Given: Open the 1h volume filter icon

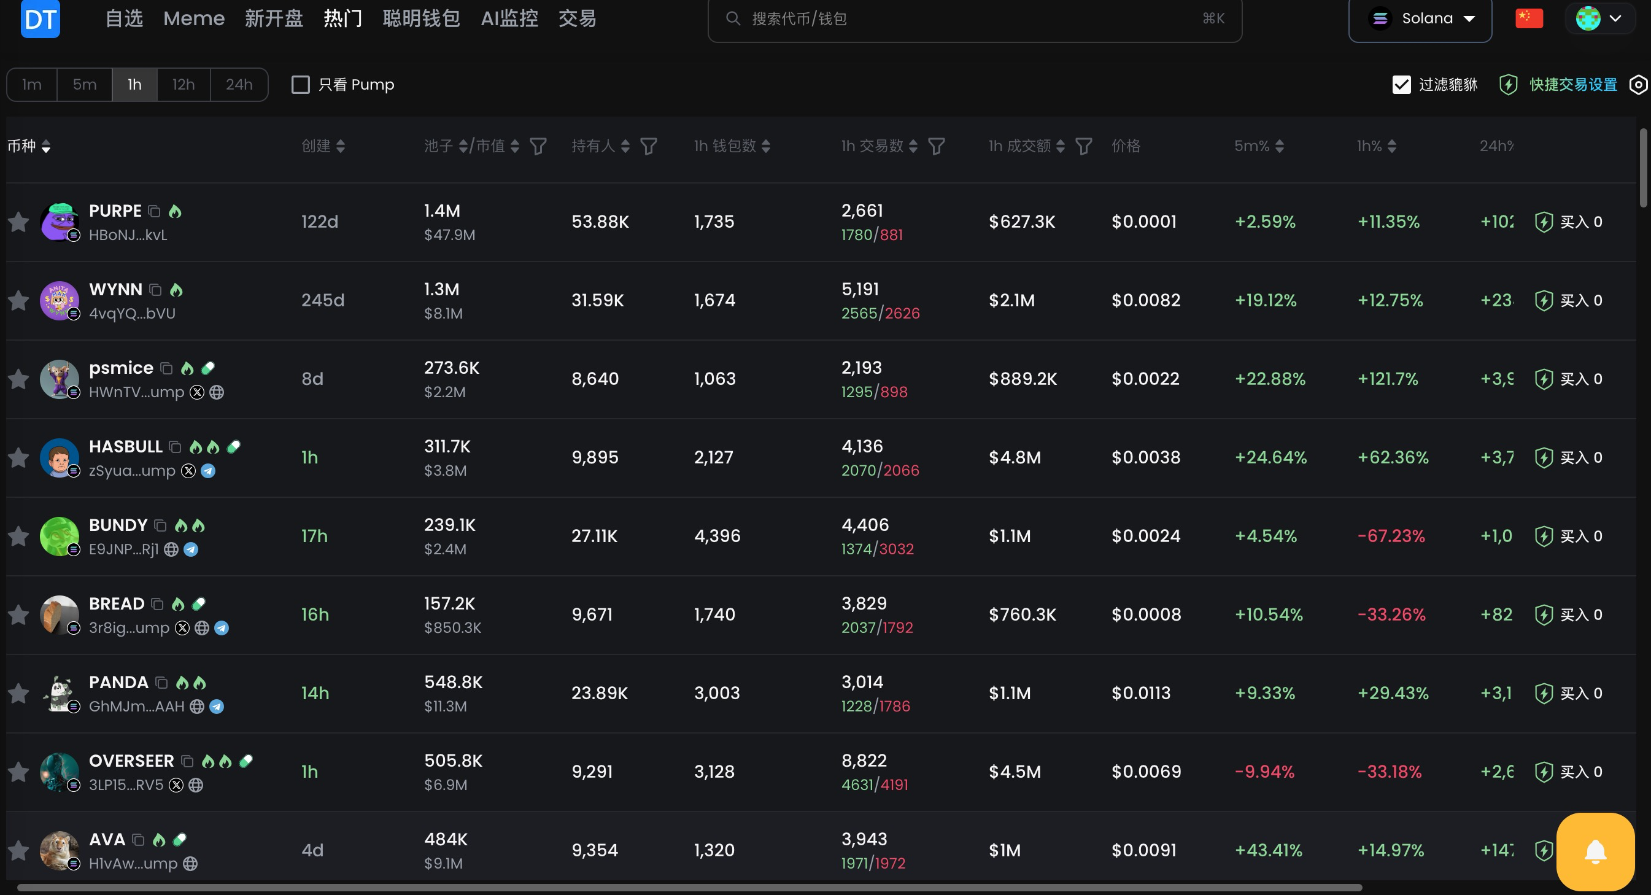Looking at the screenshot, I should coord(1083,147).
